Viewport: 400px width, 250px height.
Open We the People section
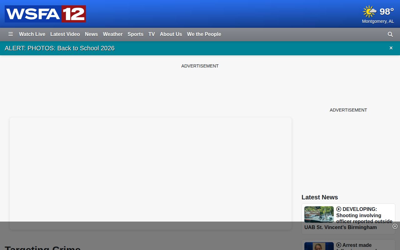tap(204, 34)
